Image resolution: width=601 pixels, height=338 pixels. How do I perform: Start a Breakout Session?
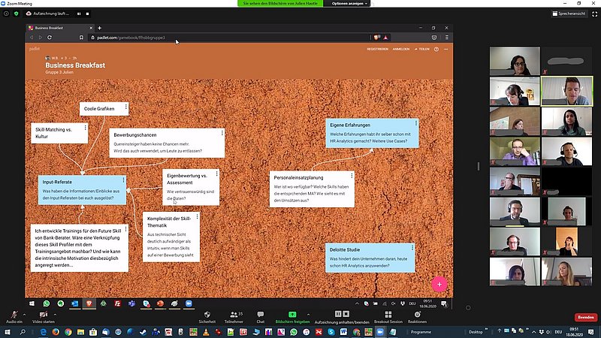coord(387,315)
